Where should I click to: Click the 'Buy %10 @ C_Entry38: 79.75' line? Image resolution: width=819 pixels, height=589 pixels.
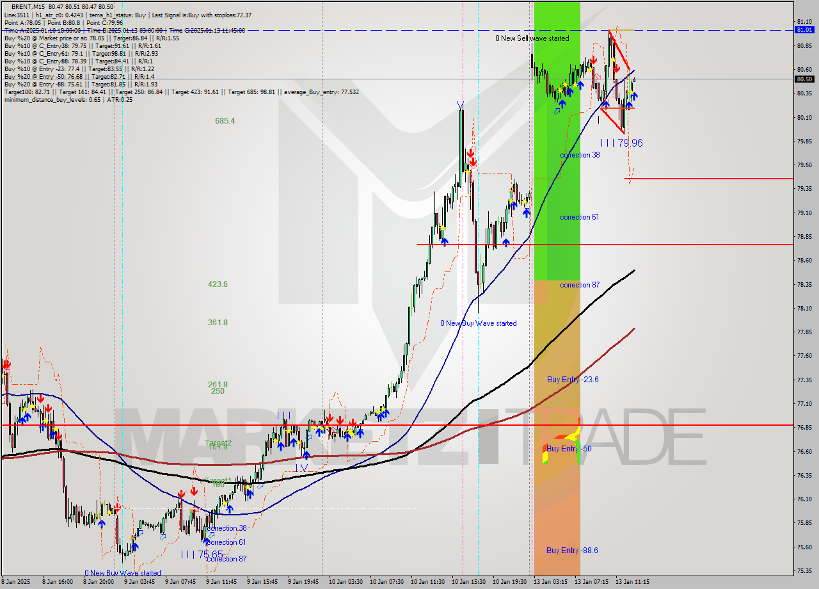pyautogui.click(x=83, y=45)
